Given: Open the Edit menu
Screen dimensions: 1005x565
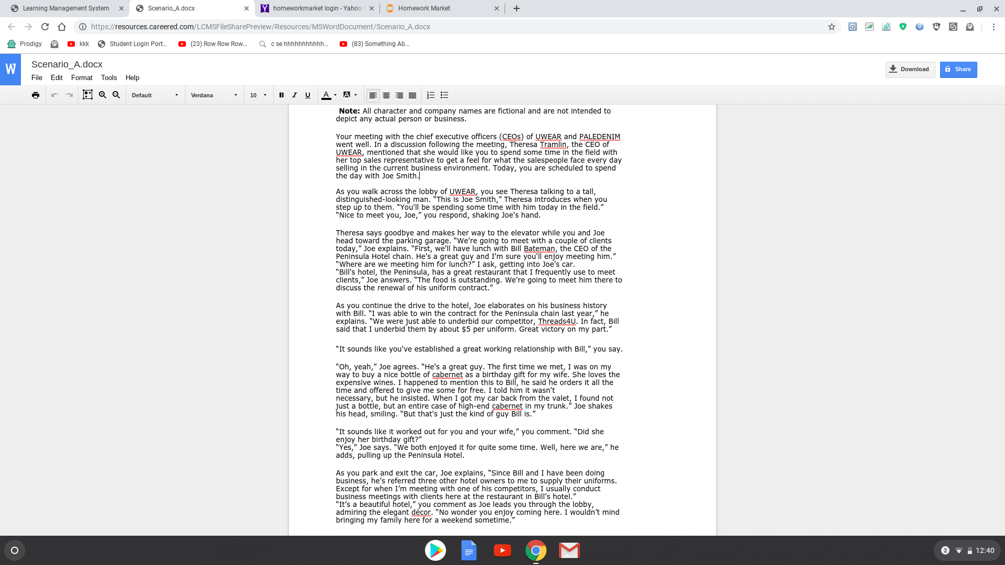Looking at the screenshot, I should click(x=57, y=77).
